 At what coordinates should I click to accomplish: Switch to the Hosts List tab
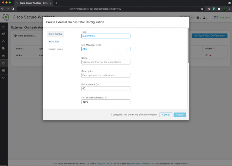click(x=53, y=41)
